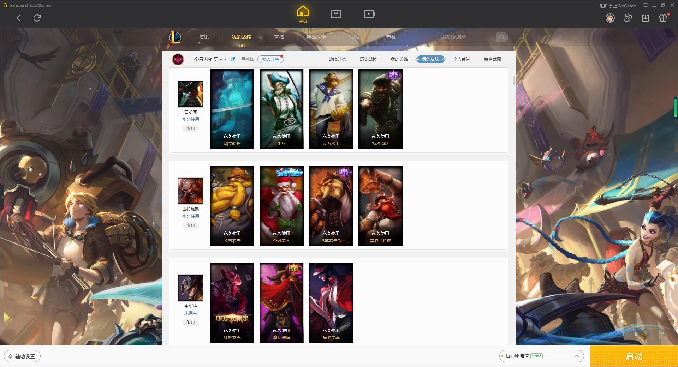This screenshot has width=678, height=367.
Task: Click the Tencent WeGame logo
Action: point(27,5)
